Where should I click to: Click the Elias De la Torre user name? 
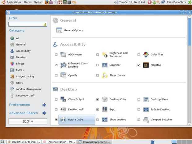pyautogui.click(x=177, y=2)
